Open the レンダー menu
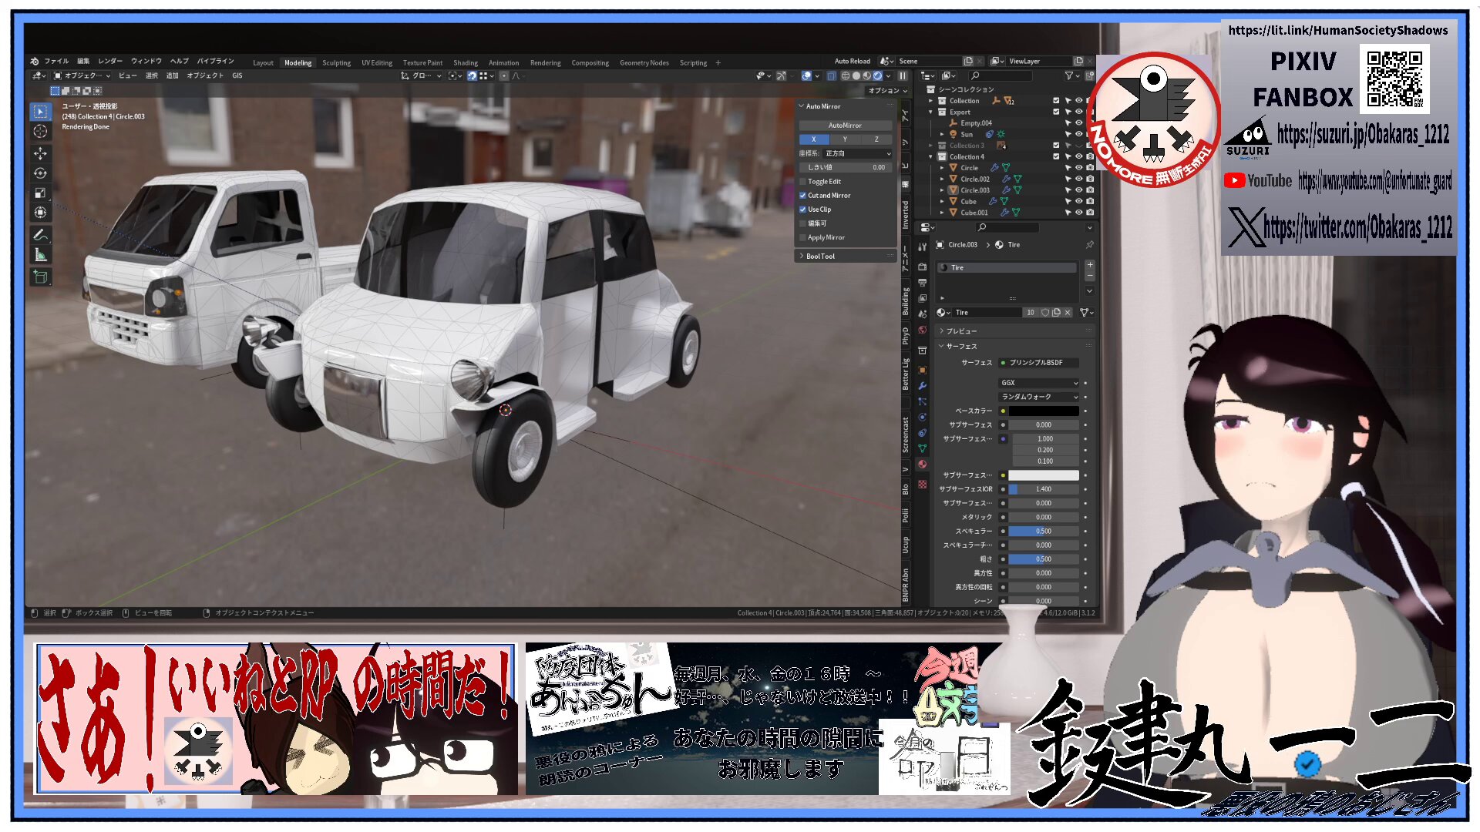The image size is (1480, 832). [110, 62]
